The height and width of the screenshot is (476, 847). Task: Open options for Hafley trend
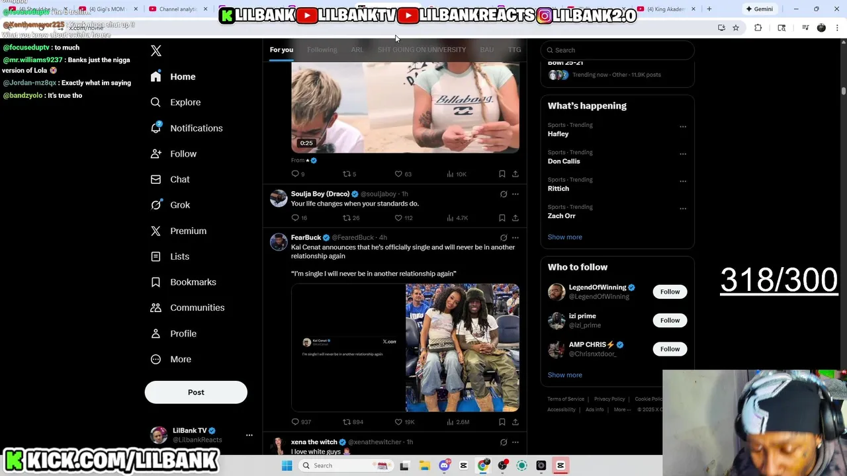(x=683, y=126)
